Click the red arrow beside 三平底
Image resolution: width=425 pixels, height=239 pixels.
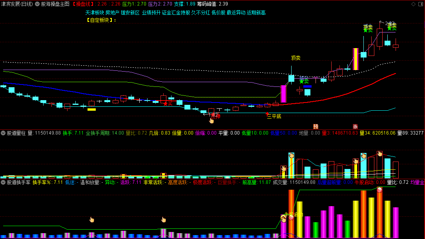click(x=267, y=114)
